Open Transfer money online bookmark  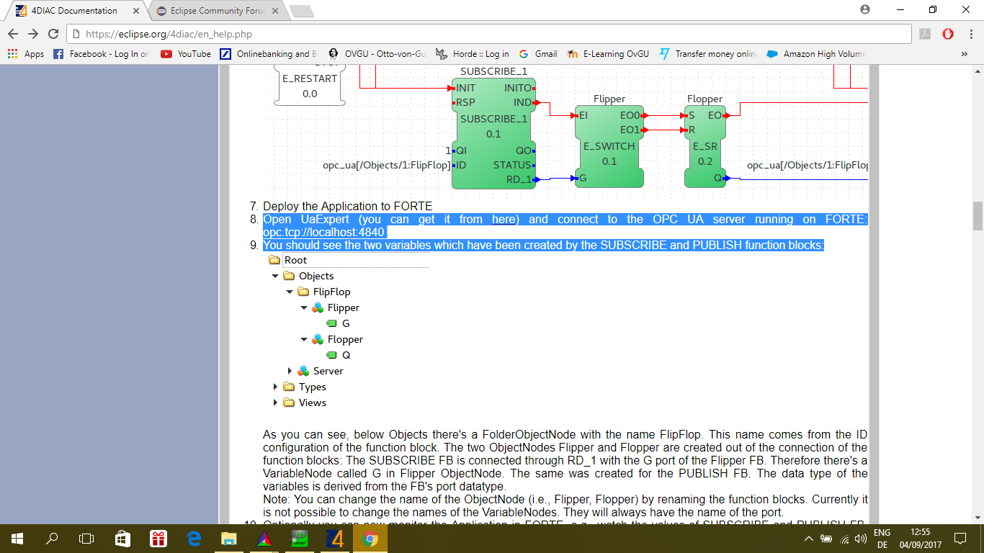[707, 54]
